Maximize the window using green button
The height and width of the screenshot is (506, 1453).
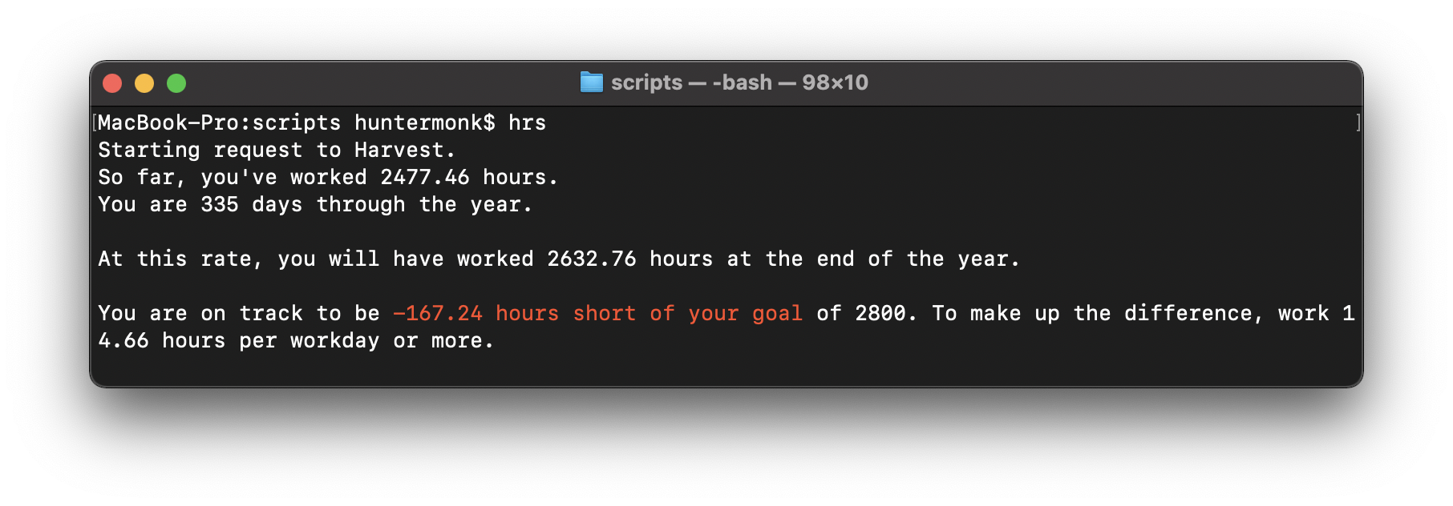point(176,83)
